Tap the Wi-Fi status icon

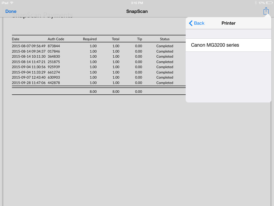point(12,3)
